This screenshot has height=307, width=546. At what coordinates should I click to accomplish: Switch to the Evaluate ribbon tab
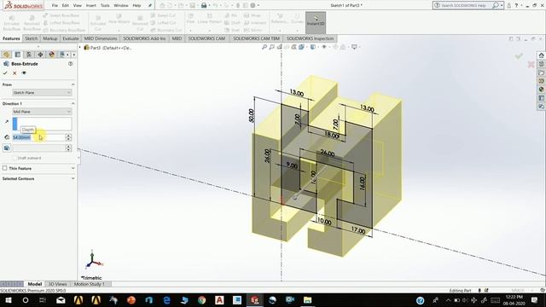(71, 38)
